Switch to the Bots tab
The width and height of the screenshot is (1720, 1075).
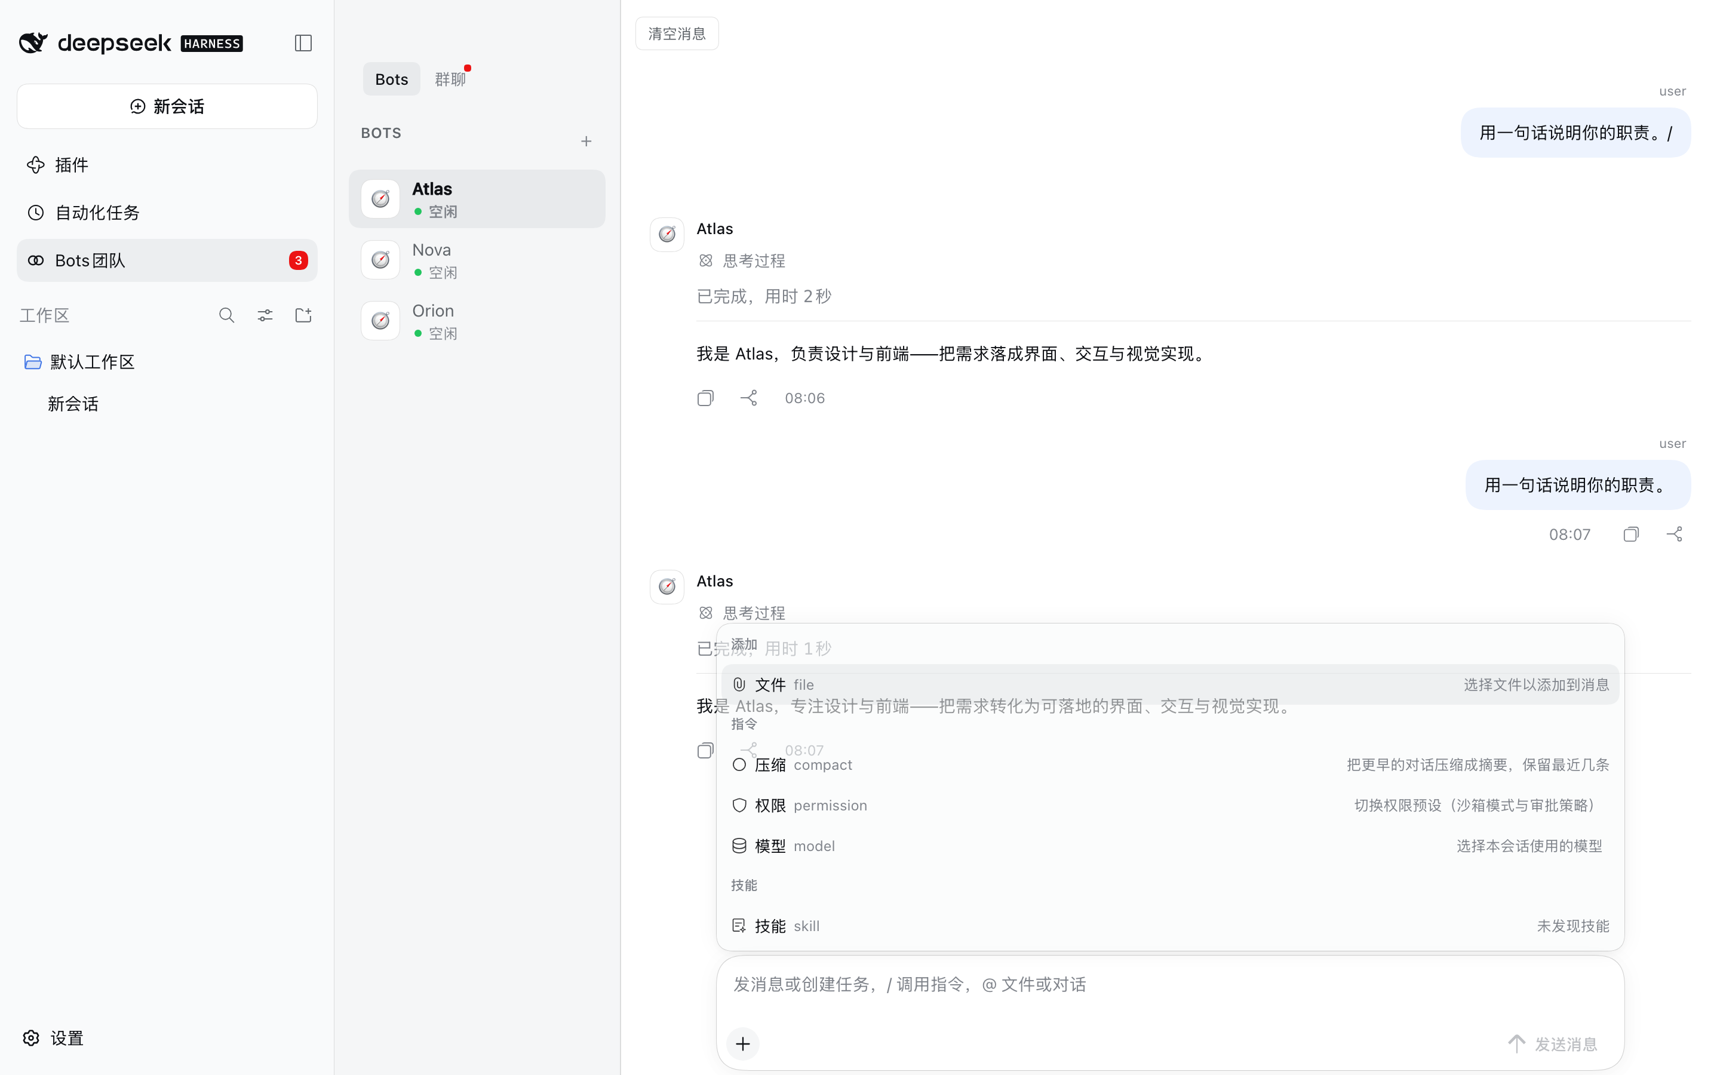(392, 79)
